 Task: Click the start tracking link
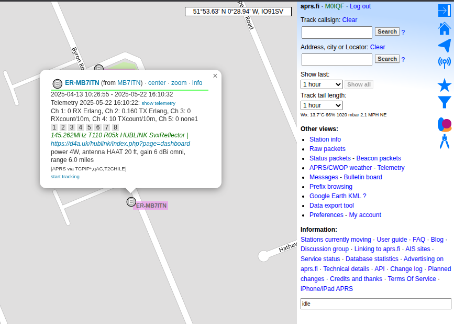(x=65, y=177)
